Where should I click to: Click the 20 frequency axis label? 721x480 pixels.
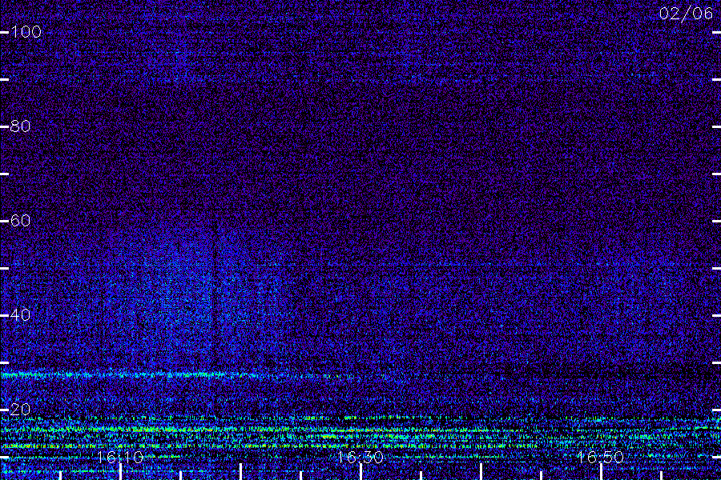[x=20, y=410]
